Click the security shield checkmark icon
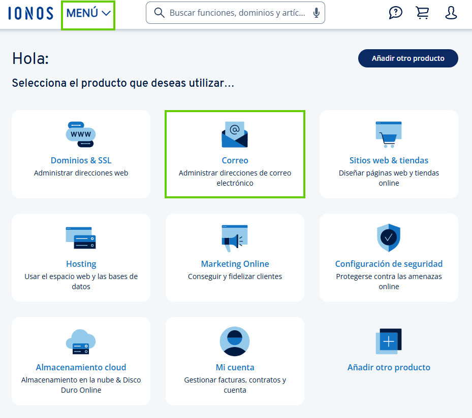472x418 pixels. (389, 238)
